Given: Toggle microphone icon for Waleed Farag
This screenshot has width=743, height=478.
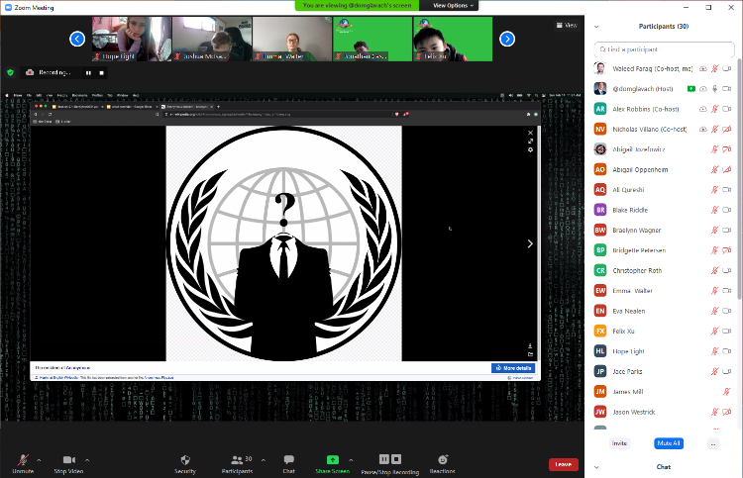Looking at the screenshot, I should [x=714, y=68].
